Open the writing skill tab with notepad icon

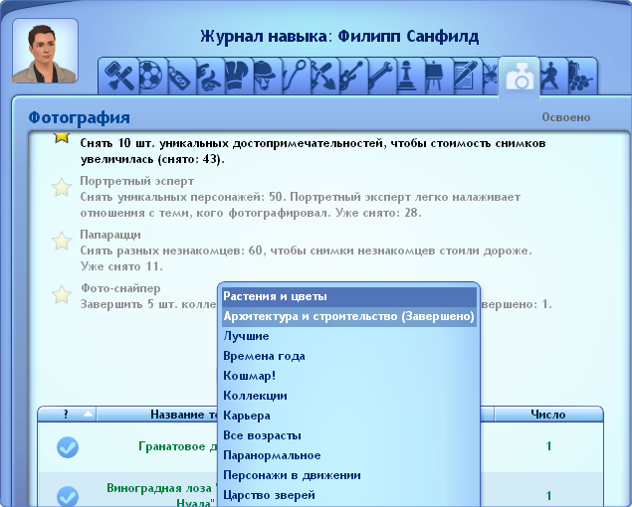pos(467,76)
